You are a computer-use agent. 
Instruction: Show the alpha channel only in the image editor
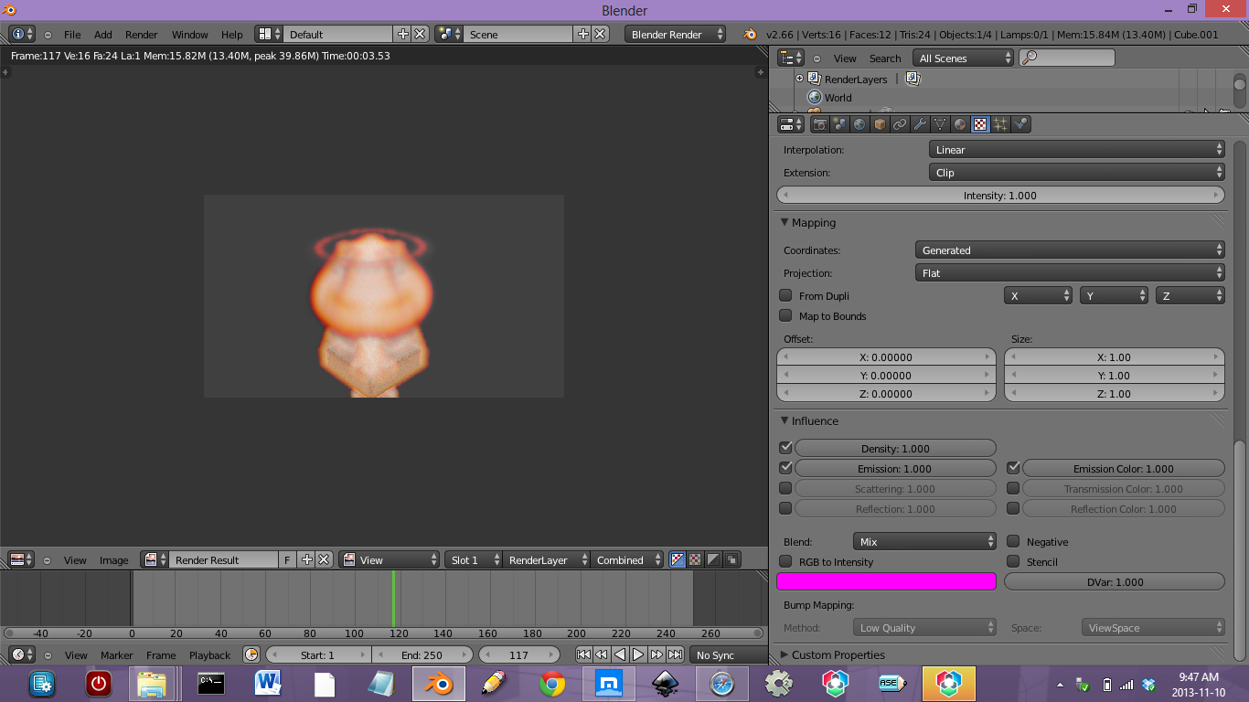[713, 559]
